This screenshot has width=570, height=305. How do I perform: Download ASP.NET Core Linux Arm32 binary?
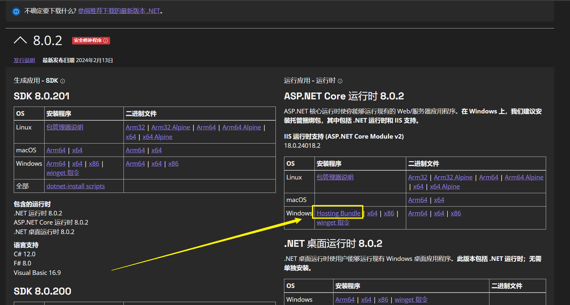(418, 177)
